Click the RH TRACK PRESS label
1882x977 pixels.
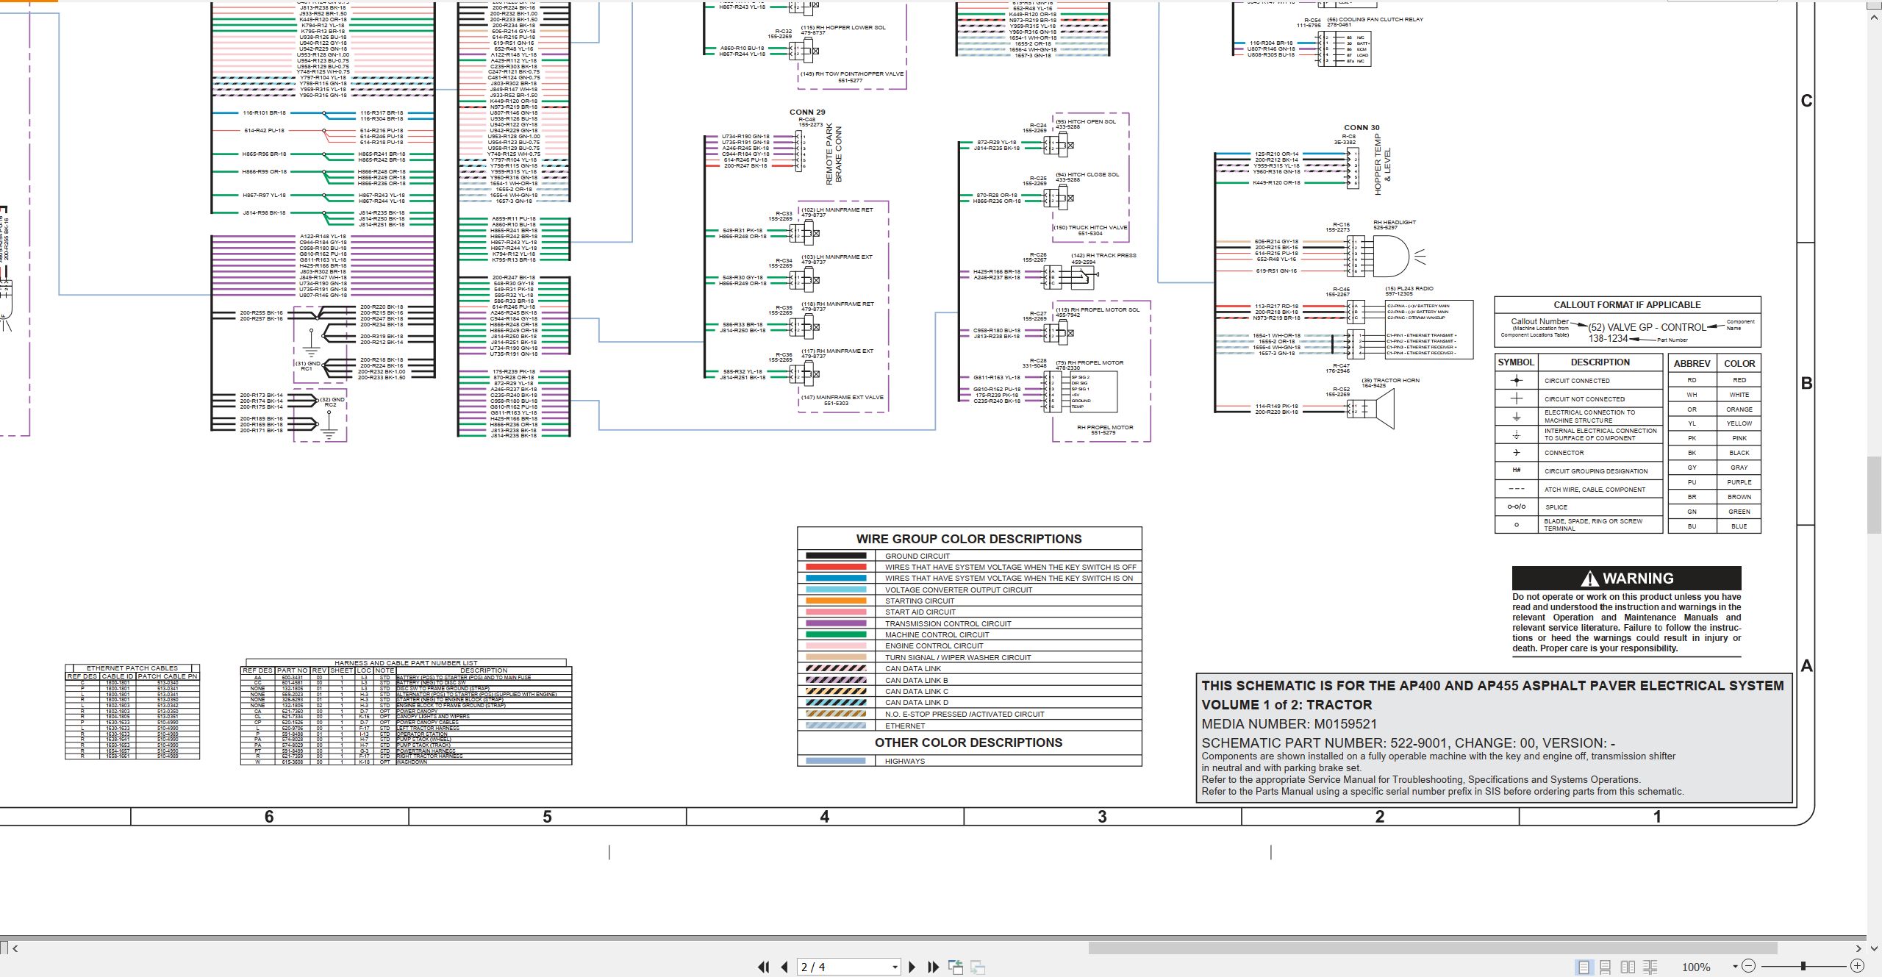(x=1103, y=256)
